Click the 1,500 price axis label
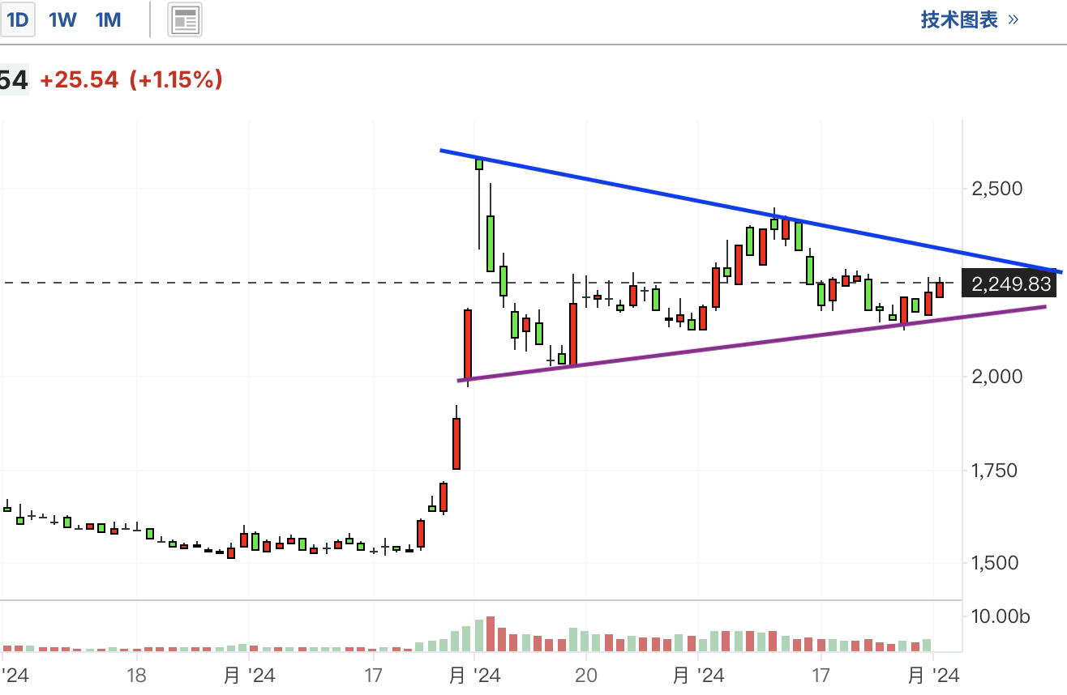Viewport: 1067px width, 695px height. pos(995,563)
